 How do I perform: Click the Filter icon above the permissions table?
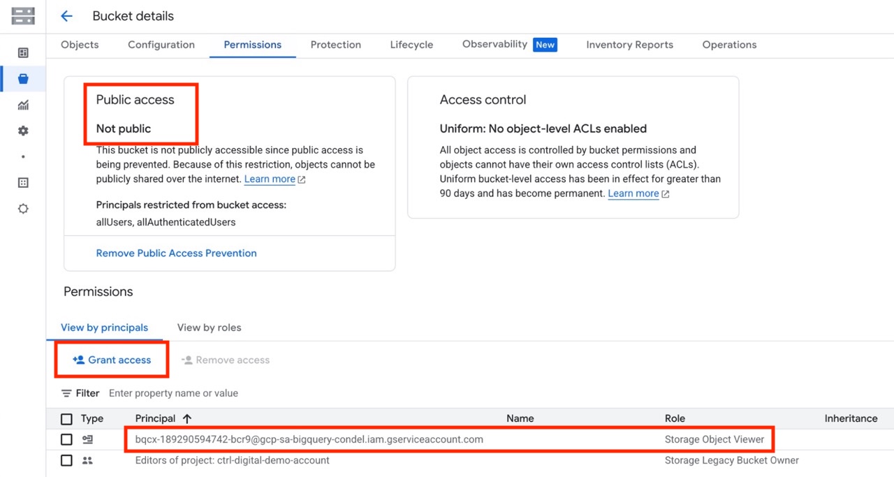tap(67, 393)
